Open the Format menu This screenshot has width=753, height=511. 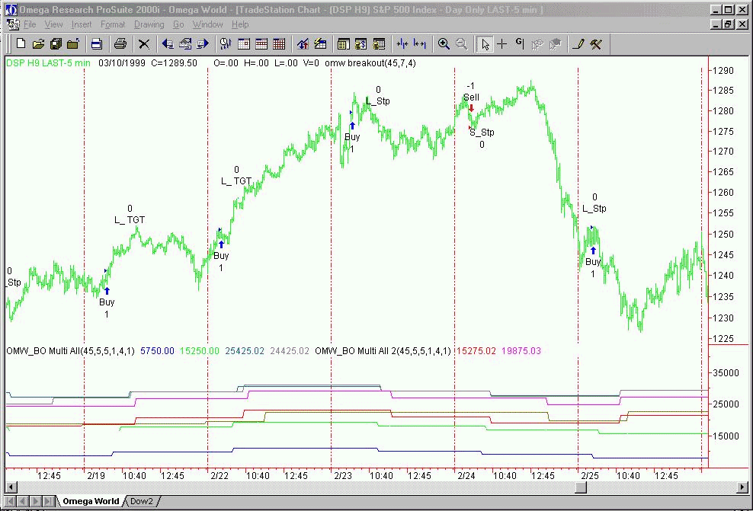tap(113, 24)
